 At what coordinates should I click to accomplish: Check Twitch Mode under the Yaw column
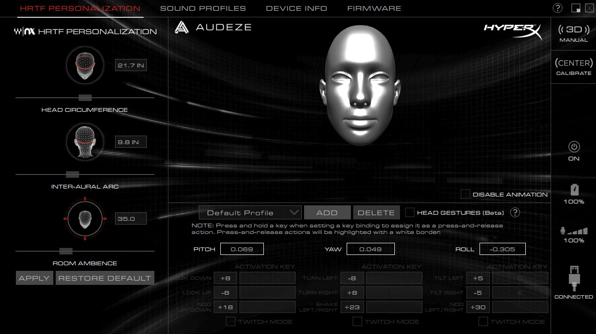click(357, 321)
